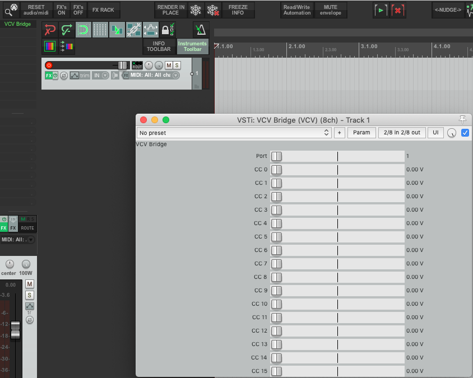Click mixer center pan knob

click(x=10, y=264)
